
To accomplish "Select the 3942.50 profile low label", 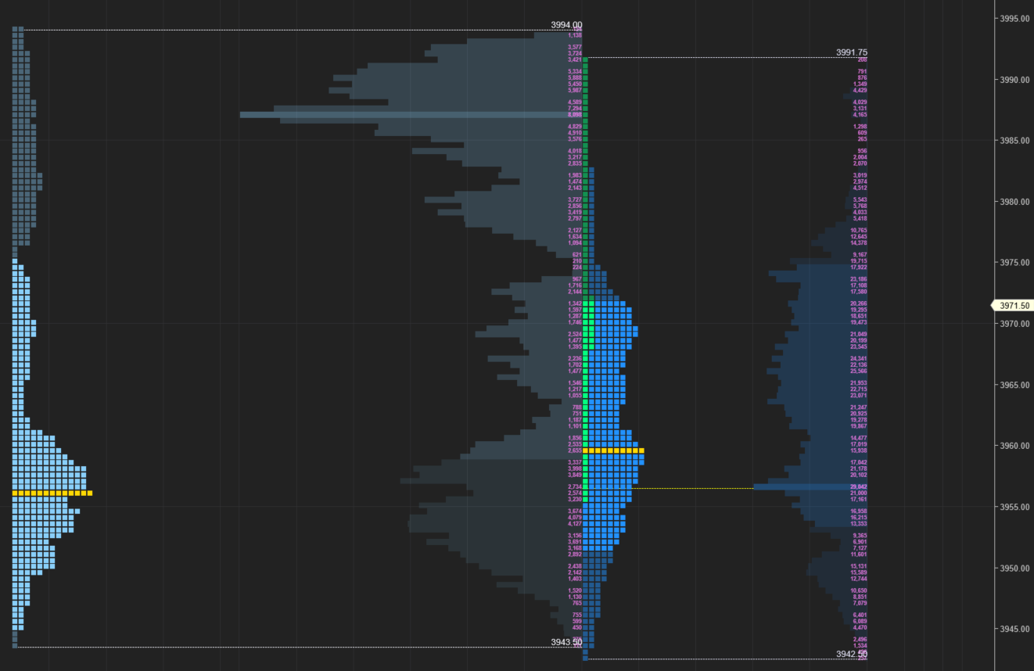I will [852, 654].
